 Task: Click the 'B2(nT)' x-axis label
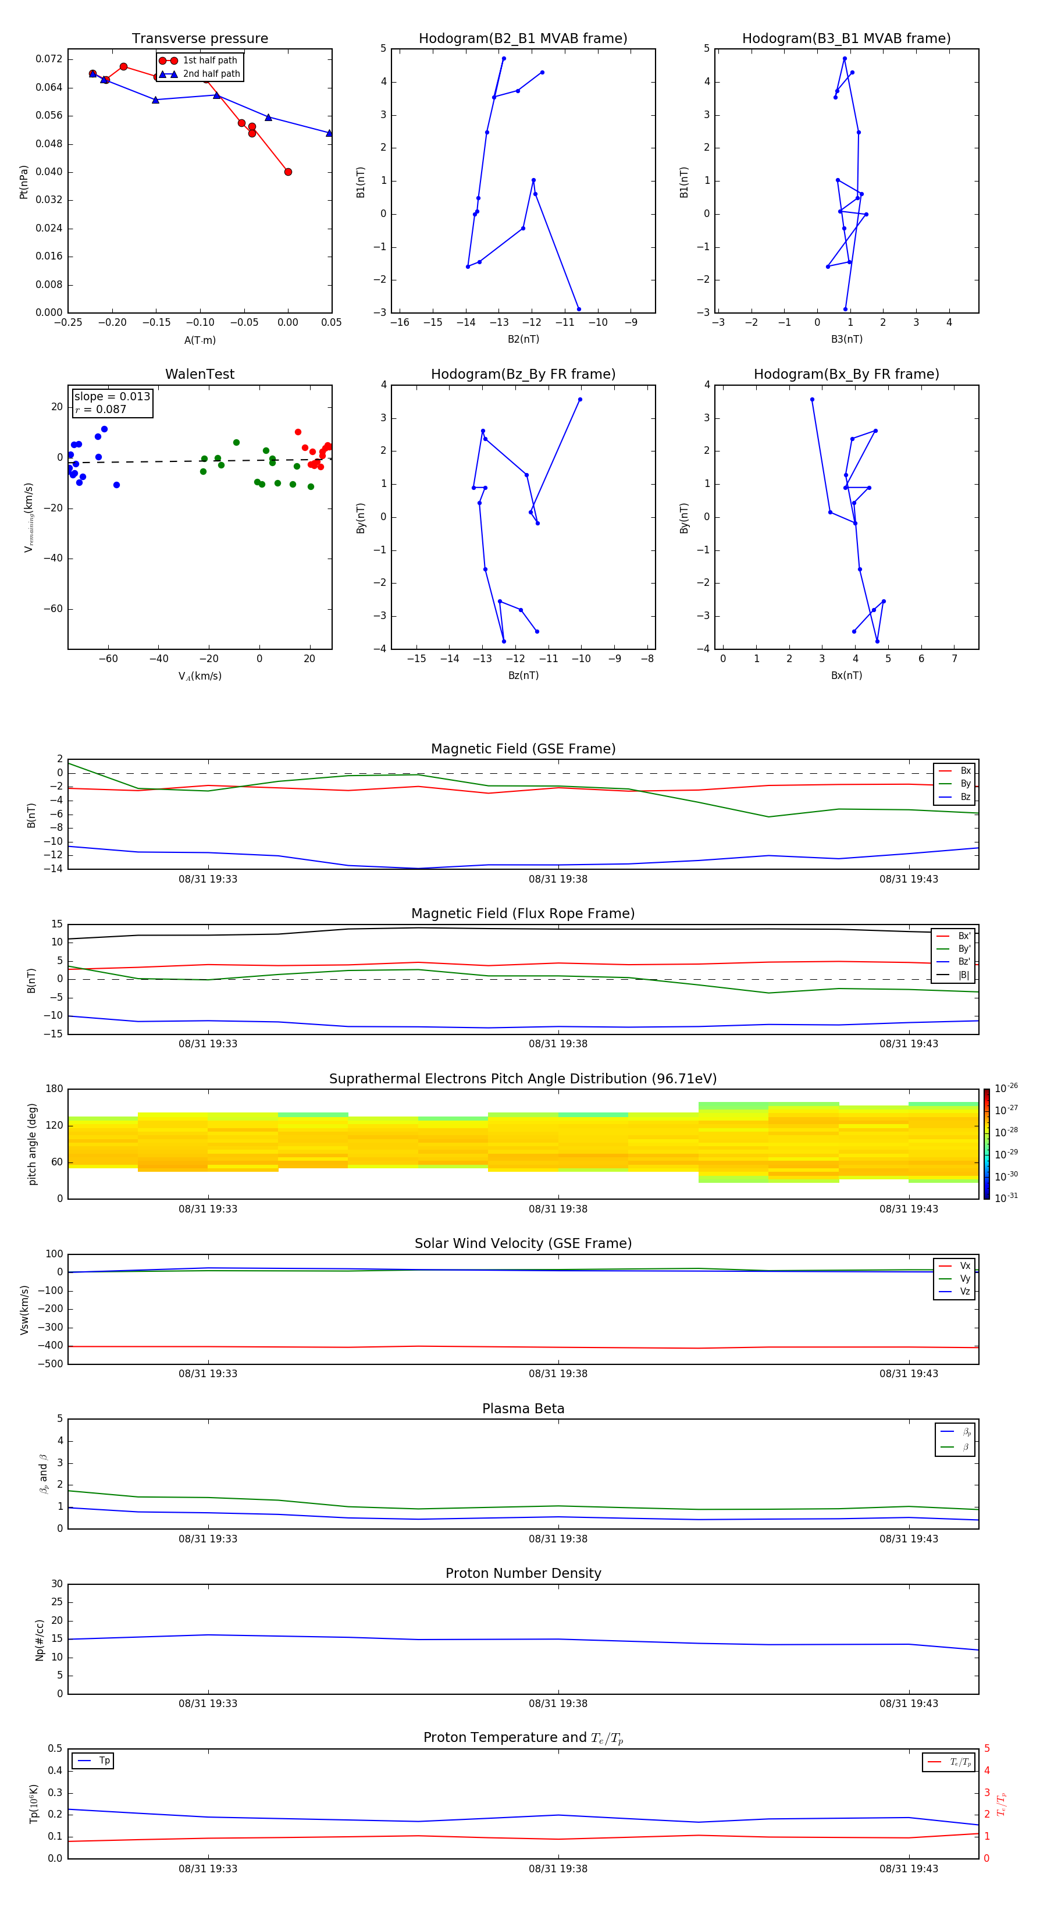tap(523, 339)
